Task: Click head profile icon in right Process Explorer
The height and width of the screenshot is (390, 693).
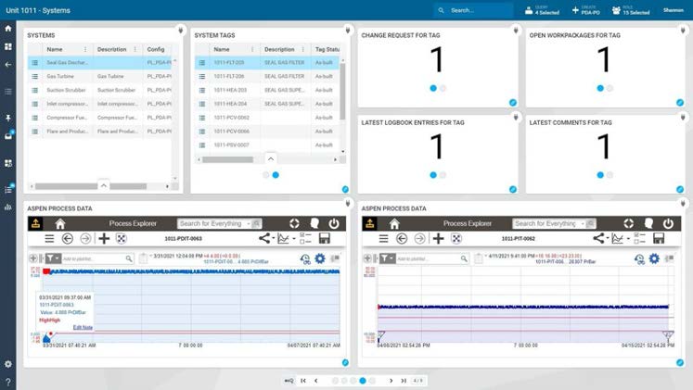Action: (x=648, y=223)
